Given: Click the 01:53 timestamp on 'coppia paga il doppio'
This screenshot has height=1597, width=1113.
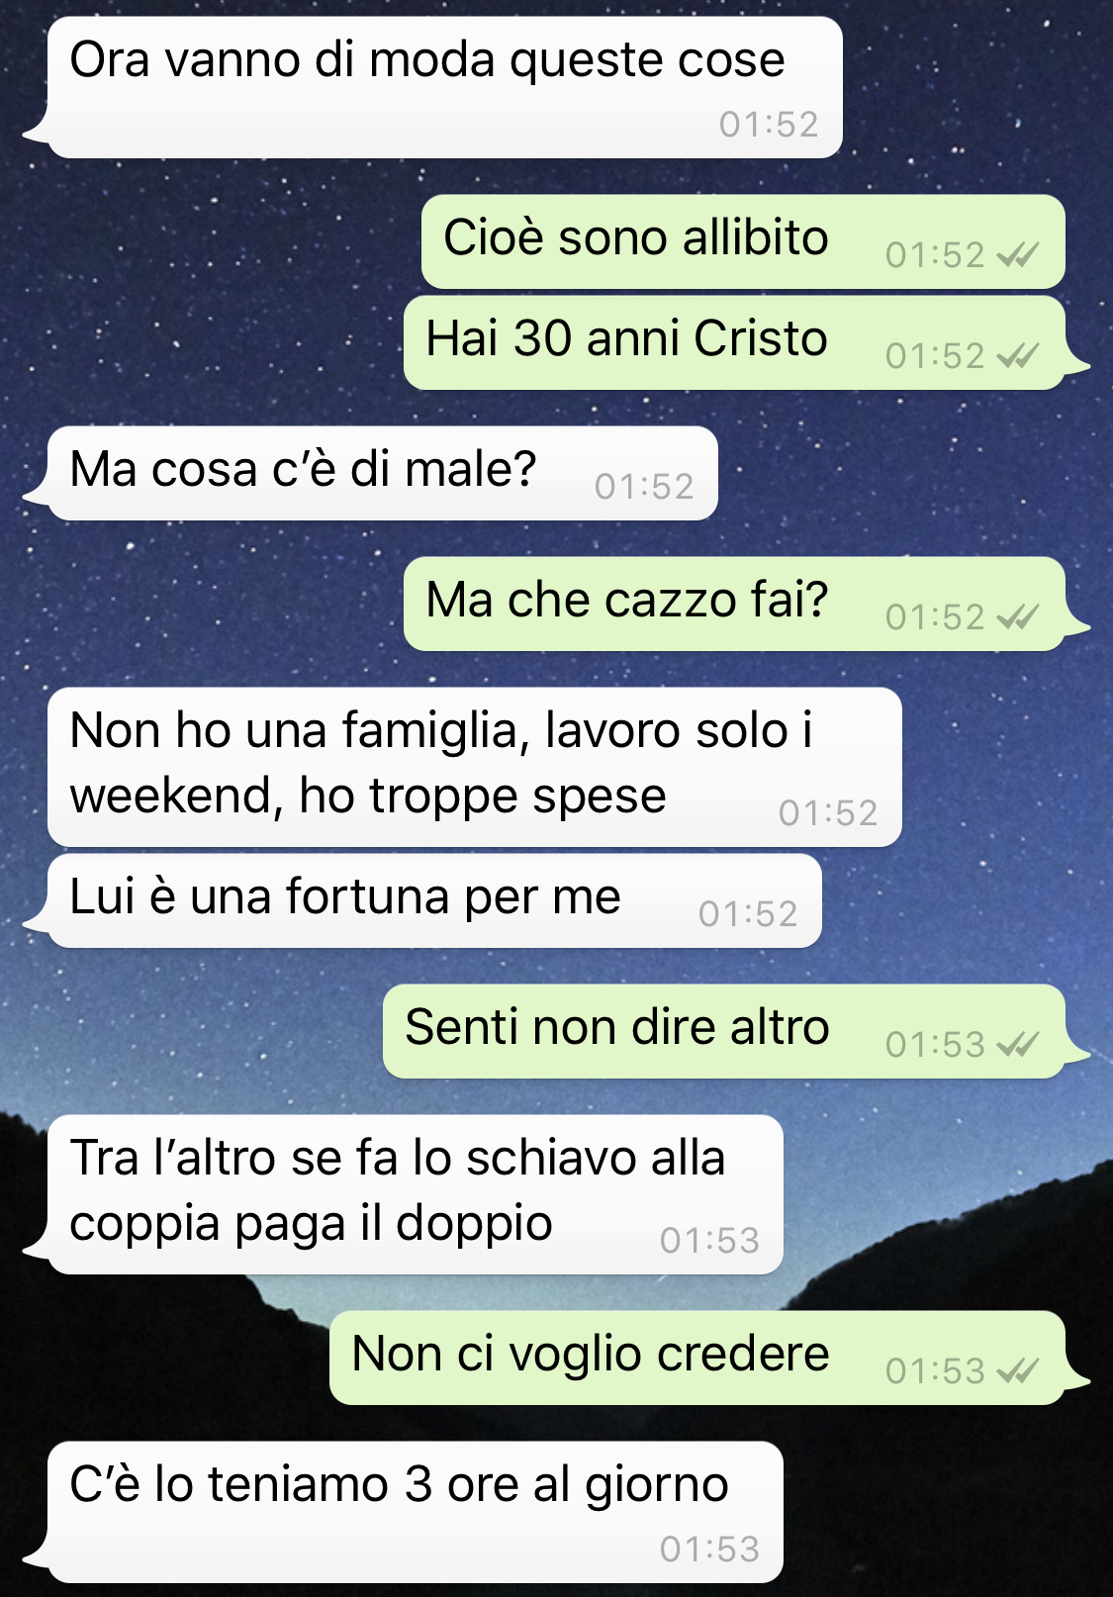Looking at the screenshot, I should click(709, 1241).
